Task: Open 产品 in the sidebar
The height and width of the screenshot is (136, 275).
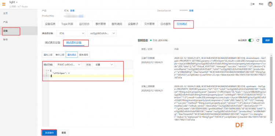Action: click(x=19, y=22)
